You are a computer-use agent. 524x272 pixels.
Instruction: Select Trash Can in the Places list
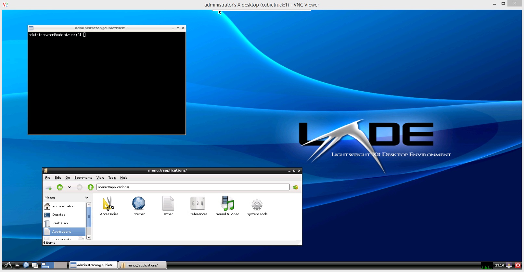pyautogui.click(x=64, y=223)
